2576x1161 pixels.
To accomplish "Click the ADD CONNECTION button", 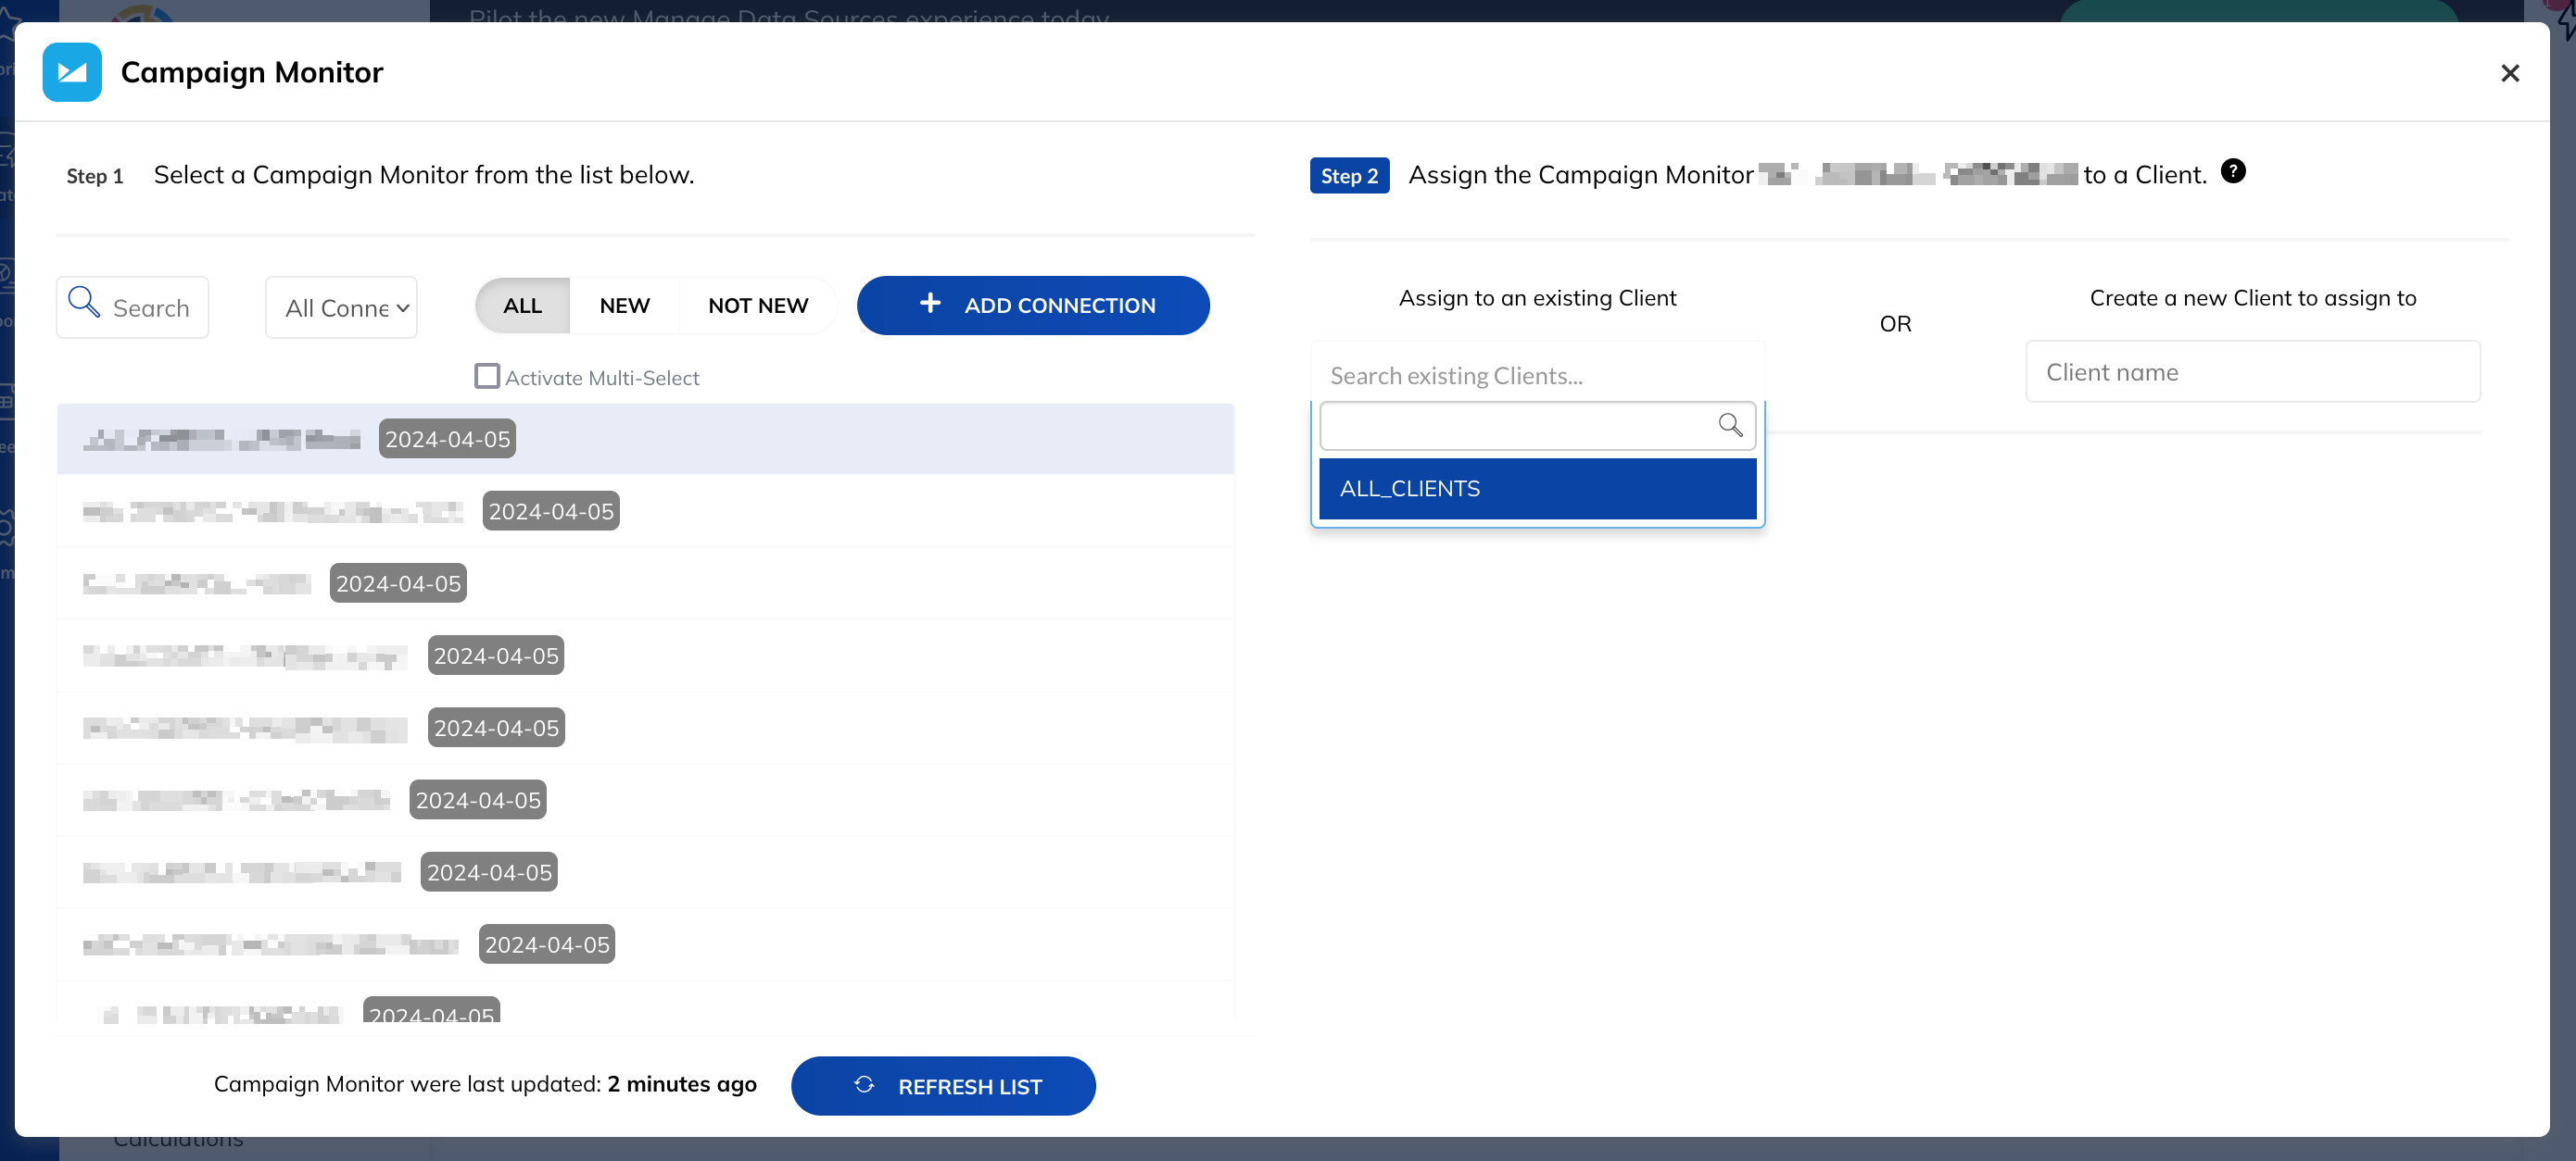I will [x=1033, y=306].
